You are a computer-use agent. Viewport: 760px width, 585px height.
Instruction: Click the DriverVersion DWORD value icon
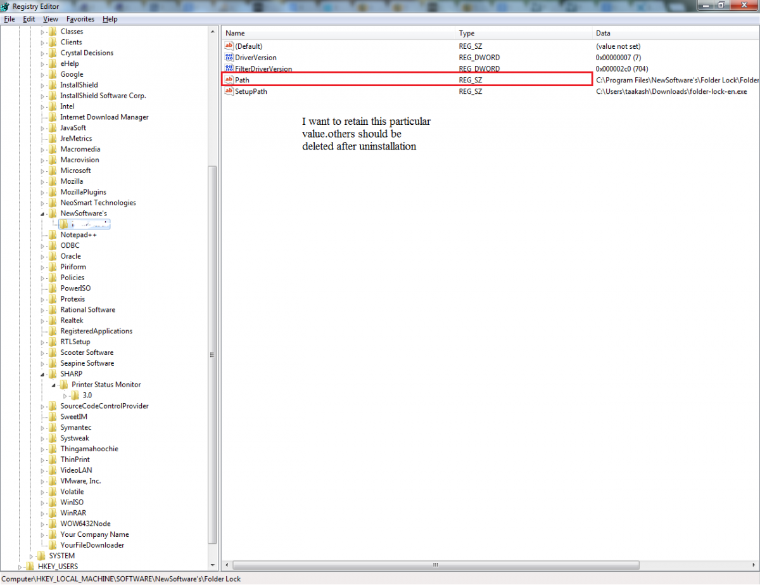pos(229,58)
